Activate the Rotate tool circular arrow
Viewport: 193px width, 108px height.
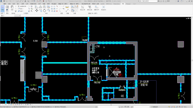tap(44, 10)
